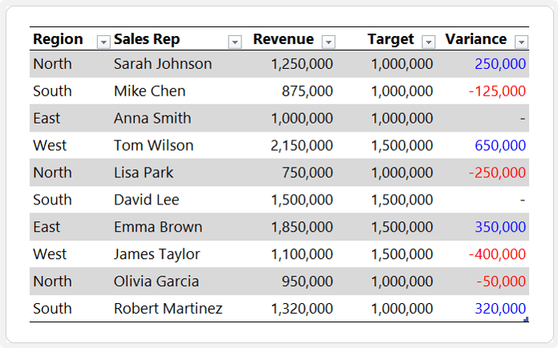Click revenue value 875,000

pos(307,91)
